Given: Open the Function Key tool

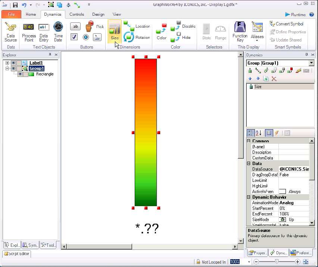Looking at the screenshot, I should (240, 31).
